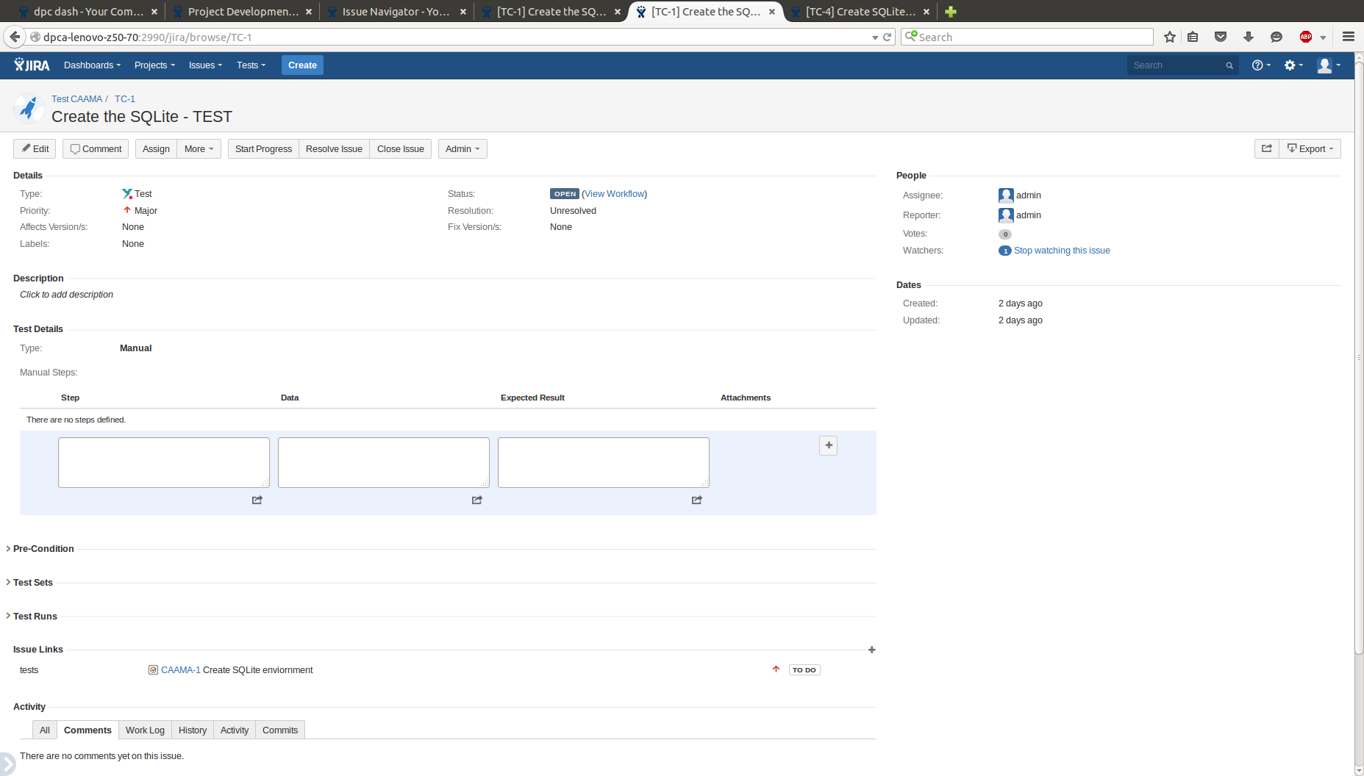Open a new browser tab with plus
The height and width of the screenshot is (776, 1364).
coord(951,12)
